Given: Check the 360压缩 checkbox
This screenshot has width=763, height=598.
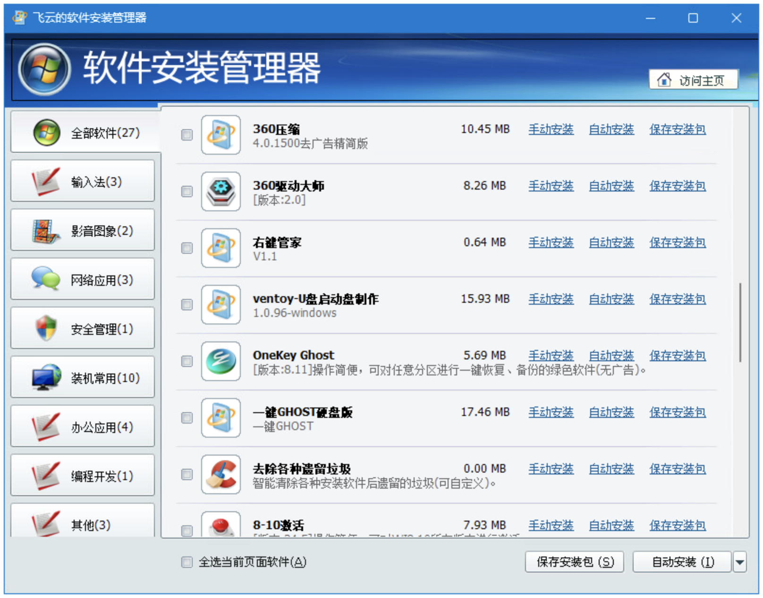Looking at the screenshot, I should pos(187,135).
